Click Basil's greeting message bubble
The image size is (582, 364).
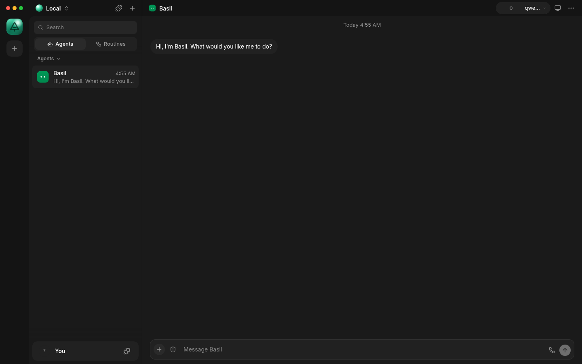click(x=214, y=47)
